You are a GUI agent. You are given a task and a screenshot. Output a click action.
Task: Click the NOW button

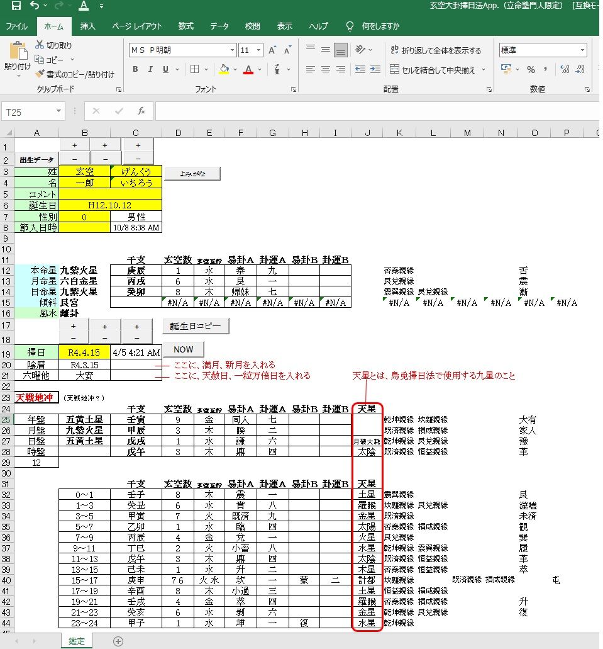[x=184, y=349]
